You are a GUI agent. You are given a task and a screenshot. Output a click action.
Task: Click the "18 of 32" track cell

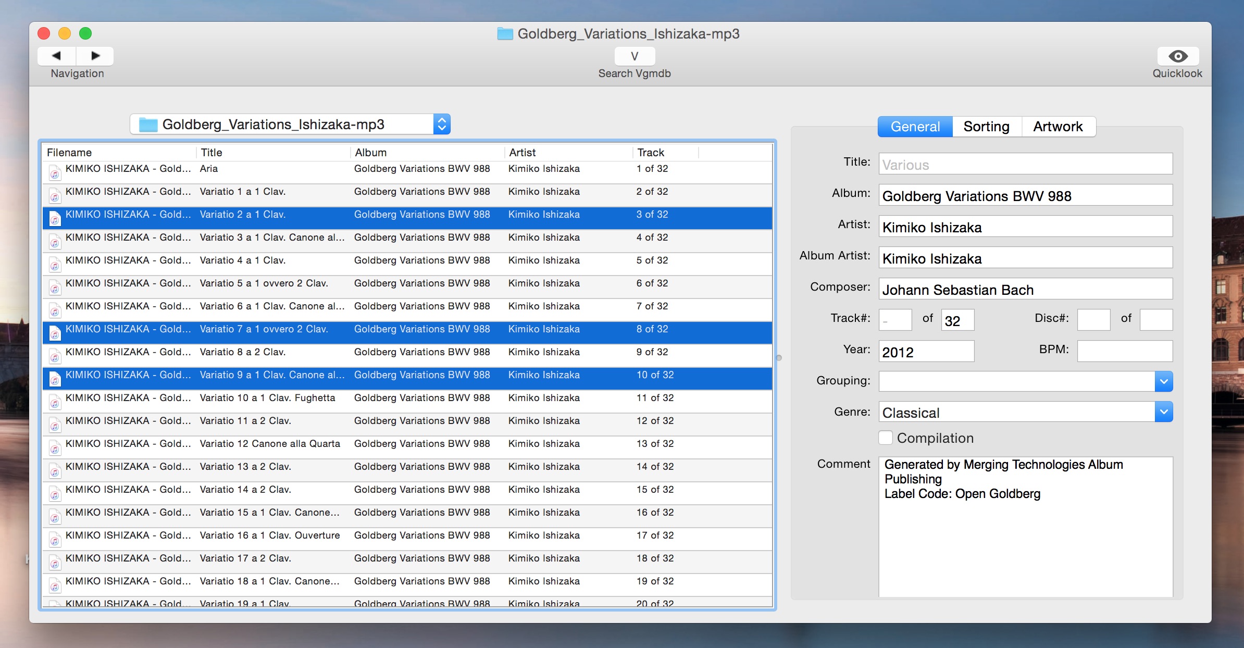pos(655,558)
